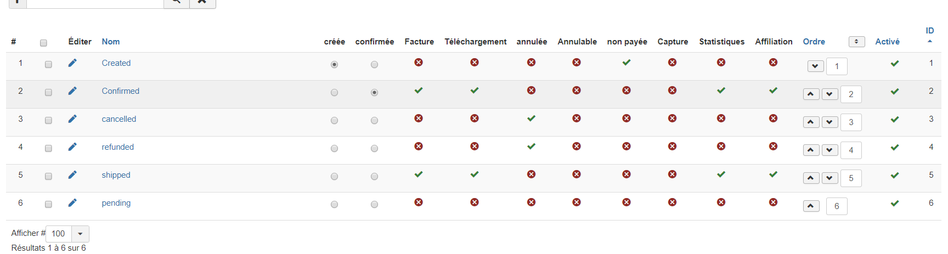Click the order number field for shipped
Viewport: 948px width, 254px height.
(851, 178)
